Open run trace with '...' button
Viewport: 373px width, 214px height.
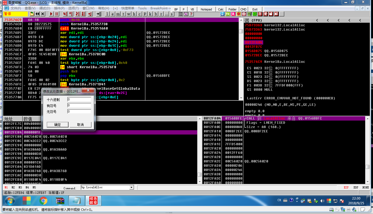click(166, 14)
